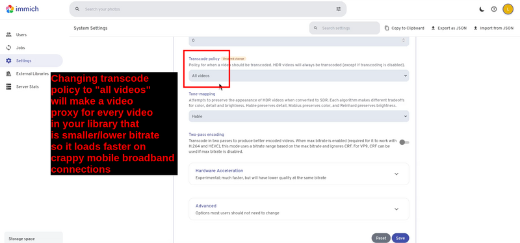This screenshot has height=243, width=520.
Task: Click the Save button
Action: 400,238
